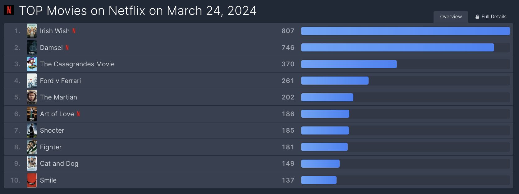Click the Netflix original badge beside Art of Love
The width and height of the screenshot is (519, 194).
coord(78,114)
